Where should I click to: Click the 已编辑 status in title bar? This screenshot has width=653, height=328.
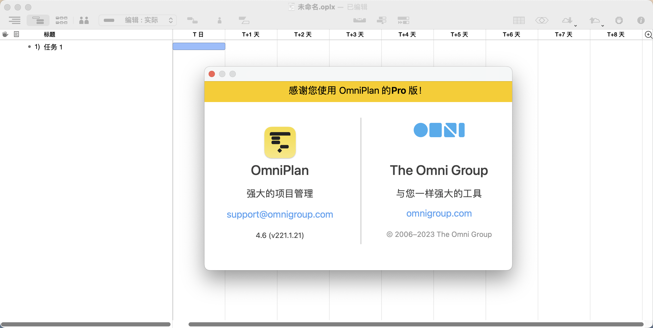pos(357,7)
